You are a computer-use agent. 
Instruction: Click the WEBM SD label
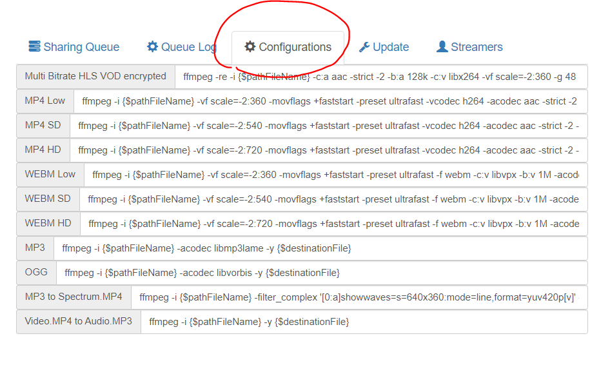48,199
